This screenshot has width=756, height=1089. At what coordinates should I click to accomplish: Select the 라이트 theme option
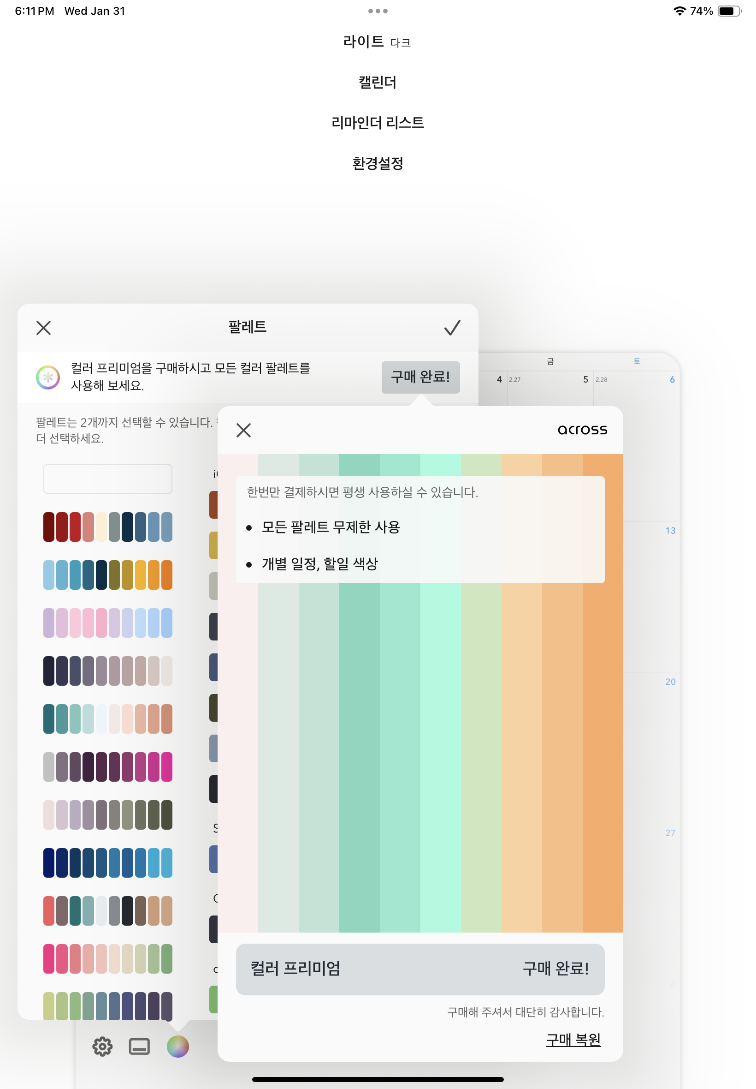(x=364, y=41)
